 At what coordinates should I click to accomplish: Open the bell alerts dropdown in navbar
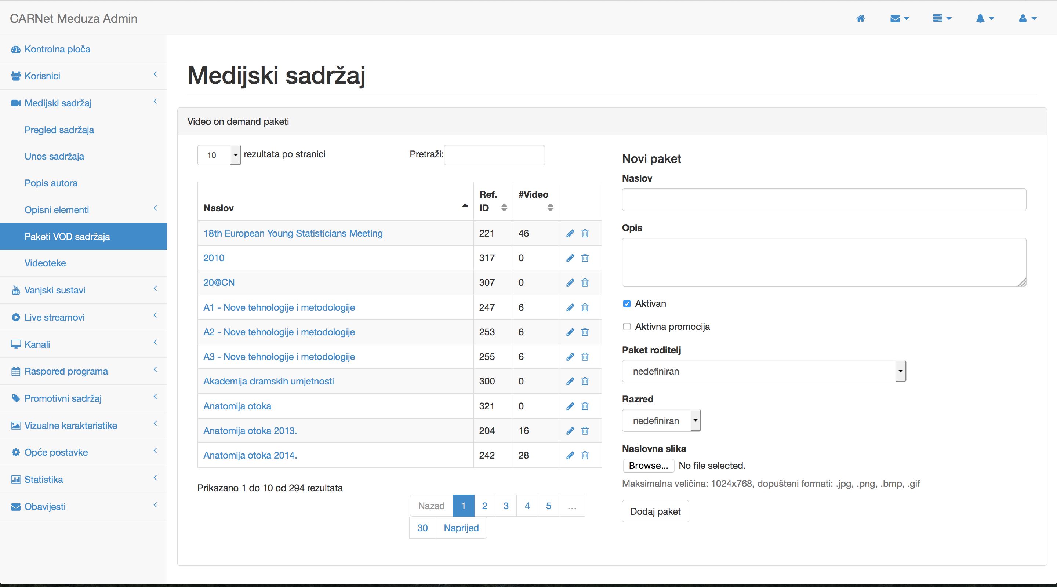click(985, 18)
